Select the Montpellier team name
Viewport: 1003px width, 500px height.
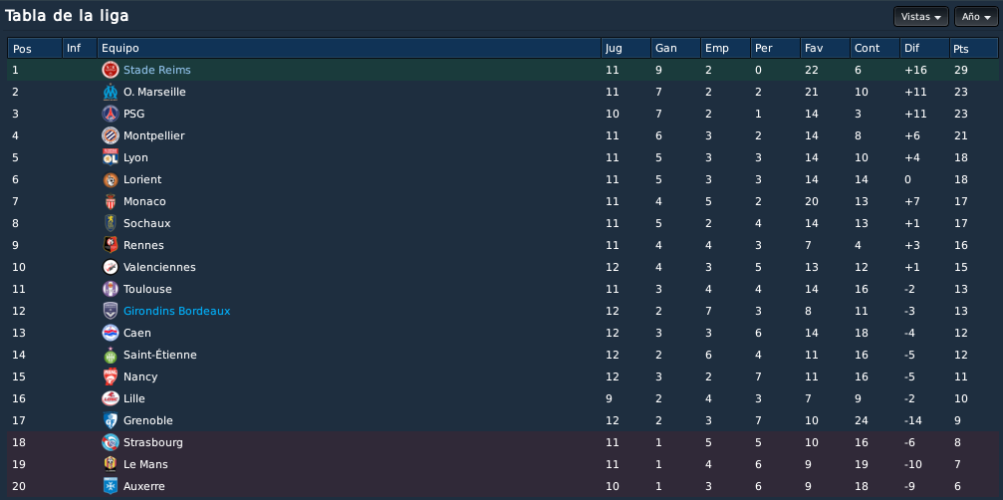coord(154,135)
